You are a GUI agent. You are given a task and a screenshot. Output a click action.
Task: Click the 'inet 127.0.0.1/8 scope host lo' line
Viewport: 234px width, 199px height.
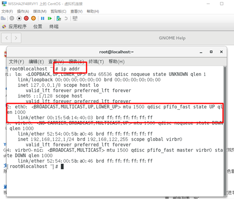tap(58, 85)
